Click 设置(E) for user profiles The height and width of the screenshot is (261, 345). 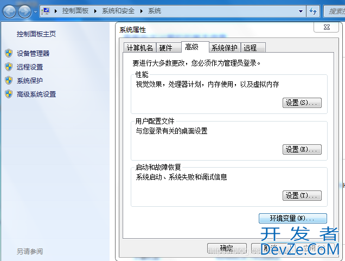pyautogui.click(x=302, y=149)
